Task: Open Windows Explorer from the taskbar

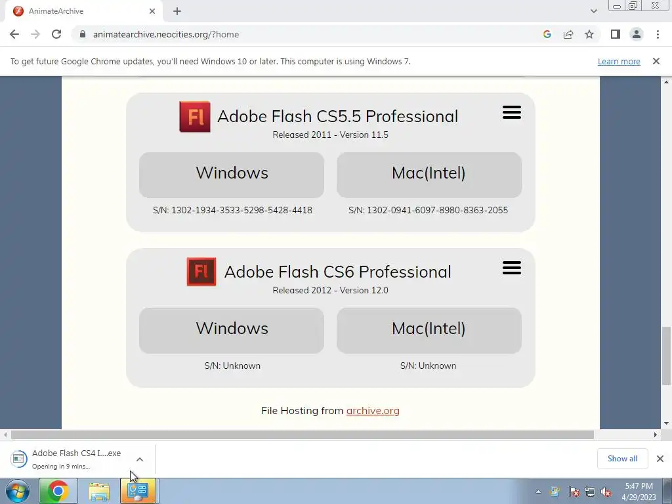Action: (99, 491)
